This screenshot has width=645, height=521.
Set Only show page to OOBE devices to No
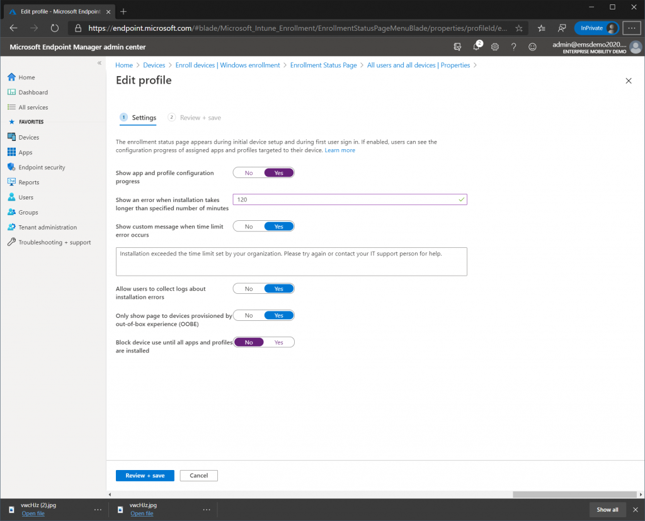point(249,316)
